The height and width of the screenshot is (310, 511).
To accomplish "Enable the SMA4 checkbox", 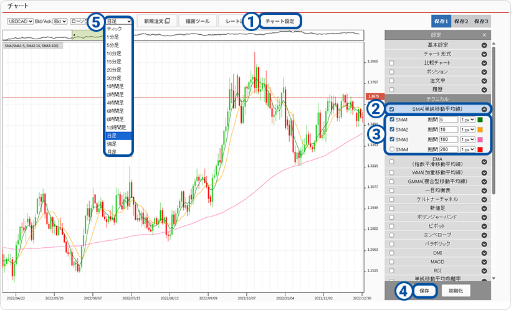I will coord(391,149).
